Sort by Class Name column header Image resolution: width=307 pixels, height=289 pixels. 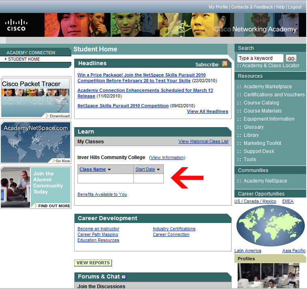[92, 170]
